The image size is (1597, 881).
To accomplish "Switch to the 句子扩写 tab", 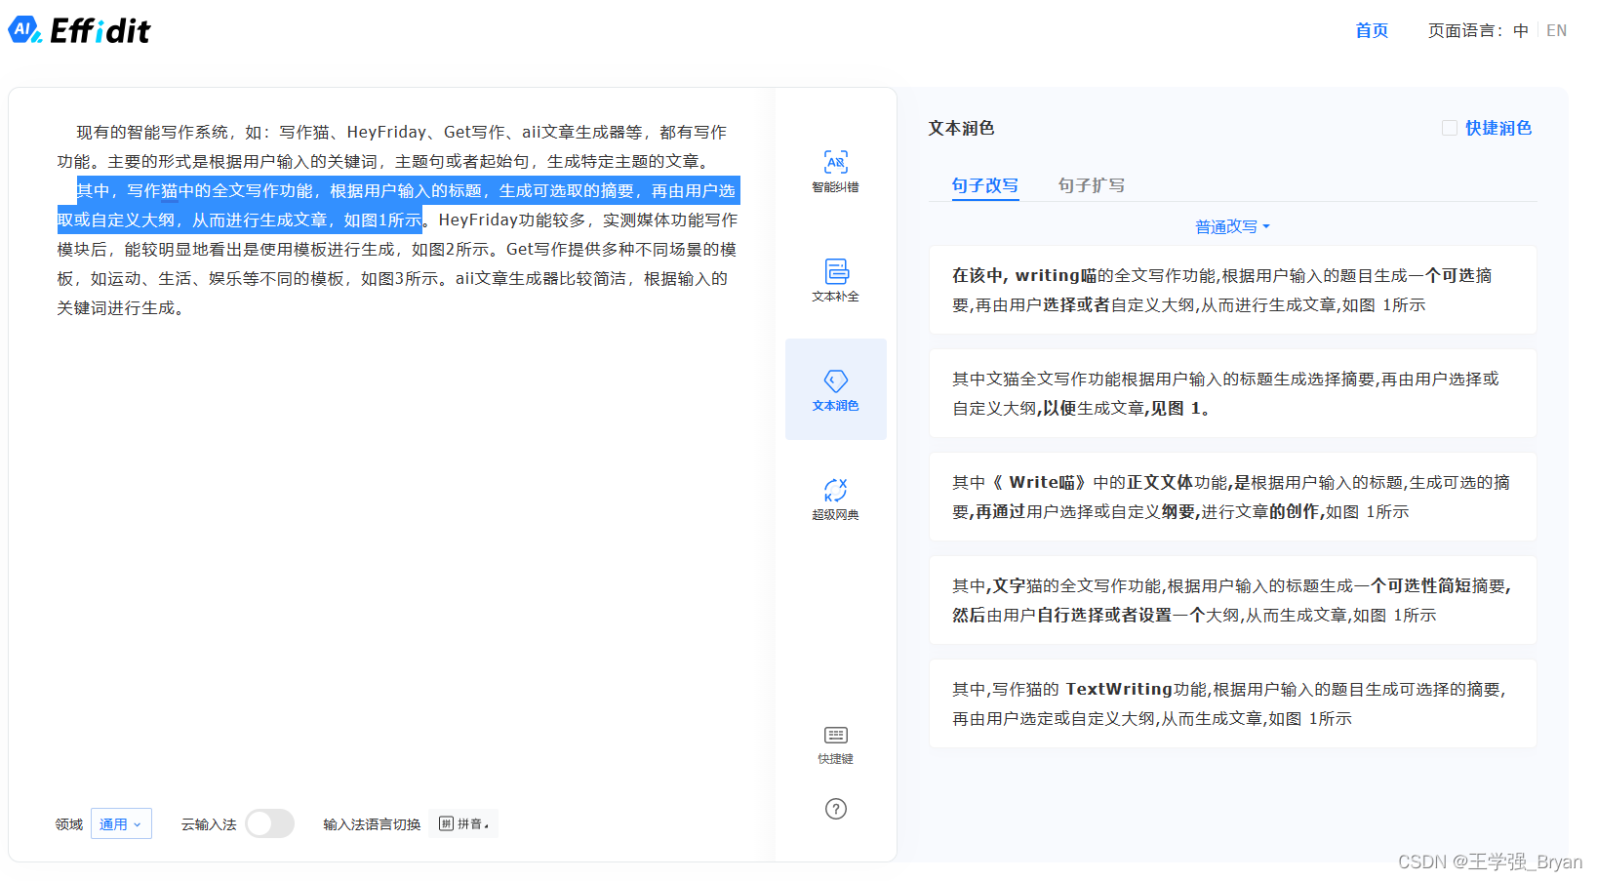I will tap(1091, 185).
